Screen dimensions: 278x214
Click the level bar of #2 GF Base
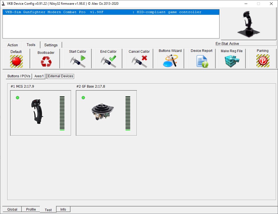128,113
